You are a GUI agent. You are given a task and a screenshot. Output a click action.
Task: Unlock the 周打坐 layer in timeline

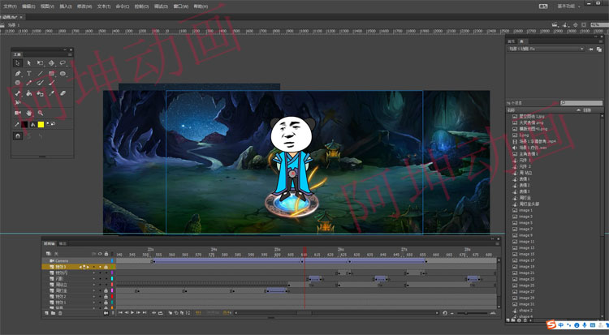pyautogui.click(x=106, y=290)
